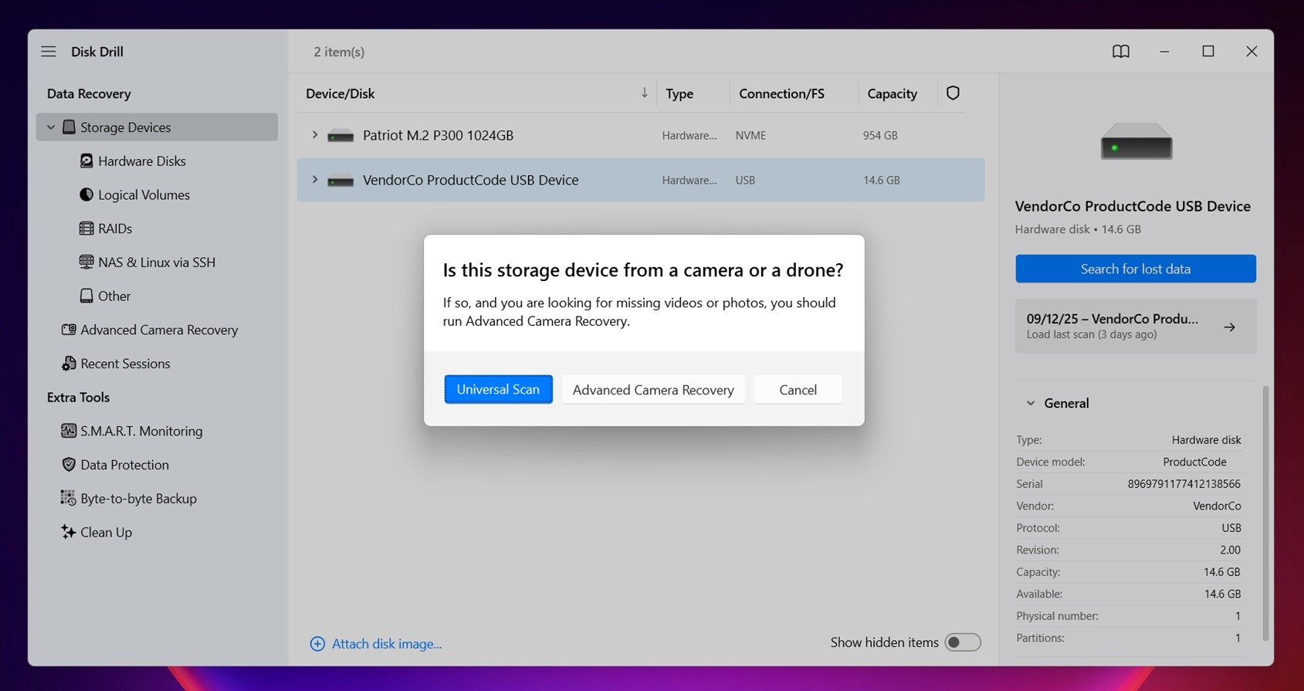Open Logical Volumes in sidebar
1304x691 pixels.
[143, 195]
